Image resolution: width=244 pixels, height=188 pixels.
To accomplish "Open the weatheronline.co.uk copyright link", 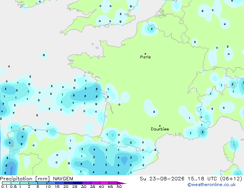I will [x=212, y=185].
